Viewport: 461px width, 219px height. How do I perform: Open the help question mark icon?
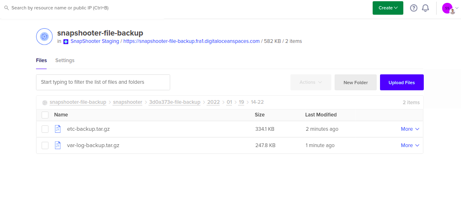pos(414,8)
